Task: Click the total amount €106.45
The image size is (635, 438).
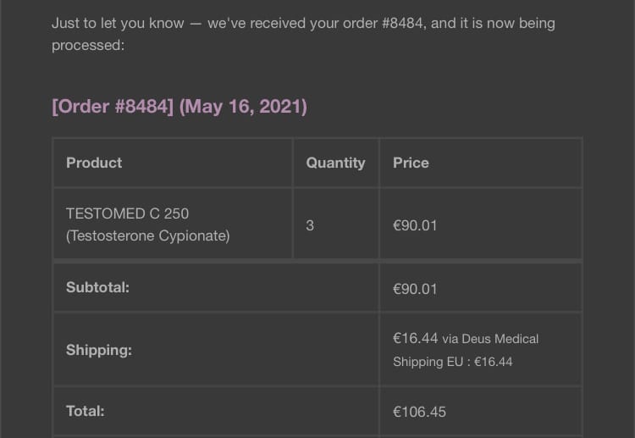Action: pyautogui.click(x=419, y=412)
